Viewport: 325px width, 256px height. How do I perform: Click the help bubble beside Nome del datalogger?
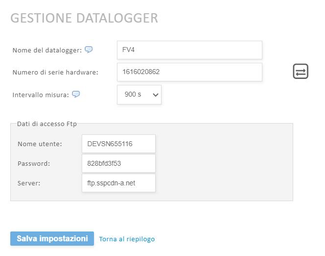(x=89, y=50)
